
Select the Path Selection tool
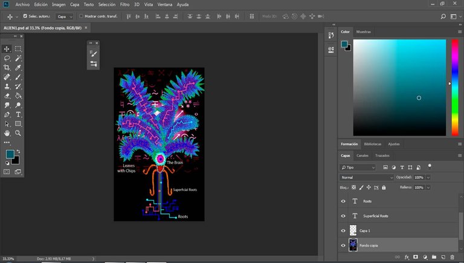point(7,124)
